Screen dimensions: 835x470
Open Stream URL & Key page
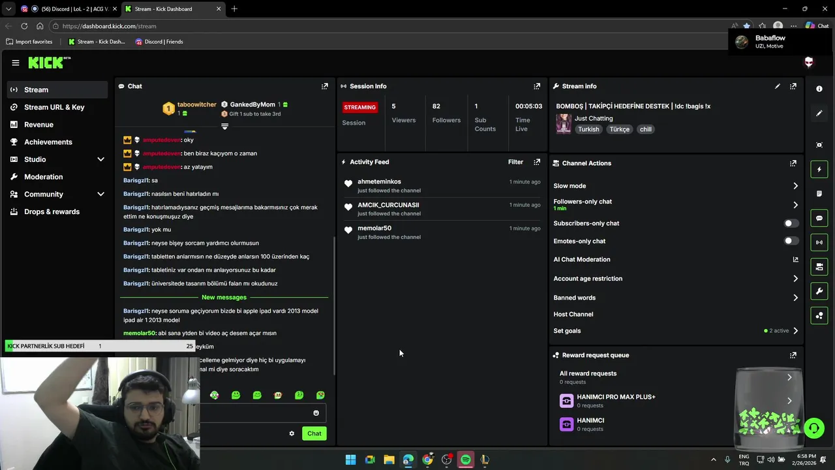click(x=57, y=107)
